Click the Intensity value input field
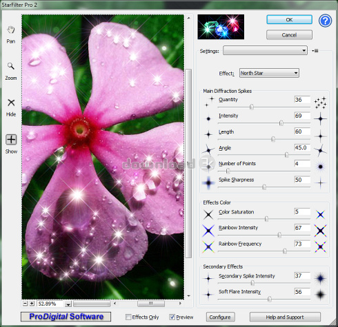The image size is (338, 327). click(302, 116)
